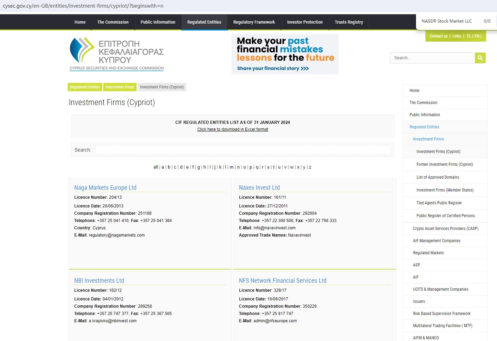Image resolution: width=497 pixels, height=341 pixels.
Task: Click the Investment Firms breadcrumb
Action: click(120, 87)
